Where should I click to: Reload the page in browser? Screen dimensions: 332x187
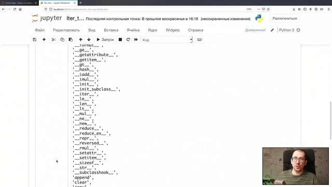pyautogui.click(x=15, y=9)
